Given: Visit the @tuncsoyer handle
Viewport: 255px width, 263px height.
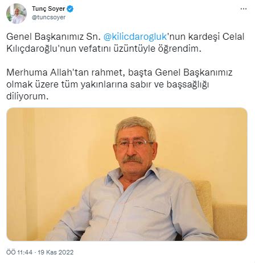Looking at the screenshot, I should click(x=49, y=17).
